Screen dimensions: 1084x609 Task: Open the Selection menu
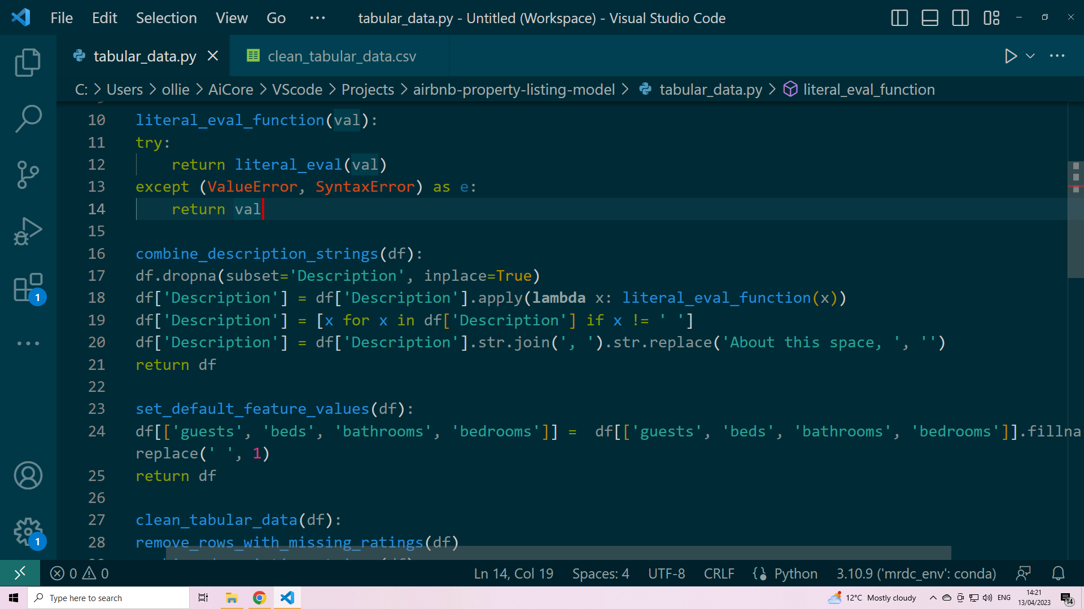(x=166, y=18)
